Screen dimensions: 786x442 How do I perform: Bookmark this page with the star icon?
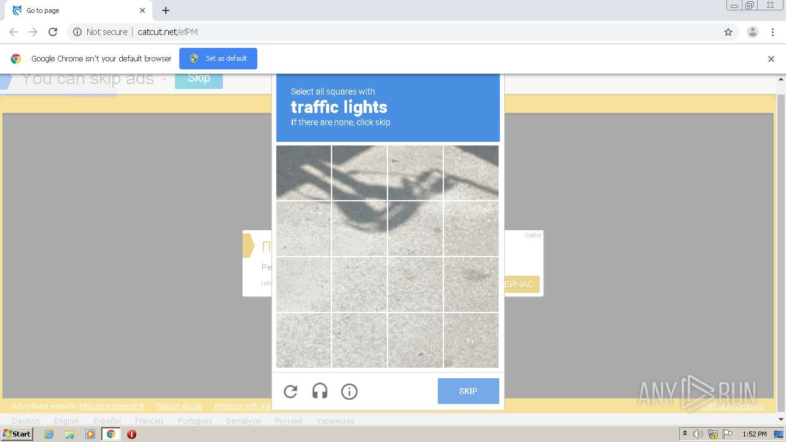coord(728,32)
